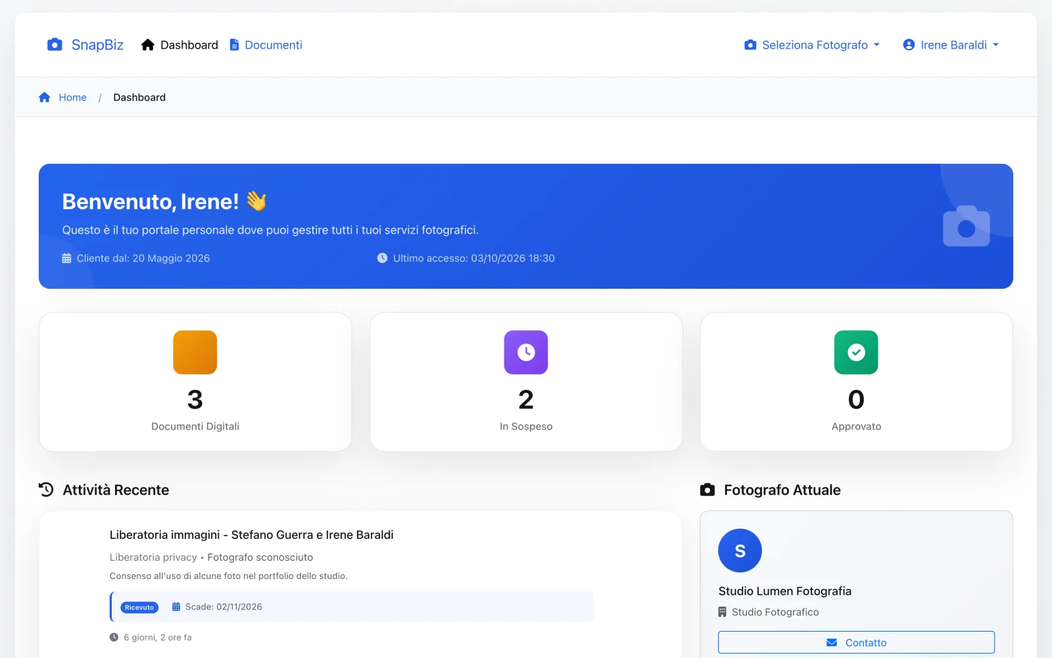Click the Documenti file icon

pos(234,45)
